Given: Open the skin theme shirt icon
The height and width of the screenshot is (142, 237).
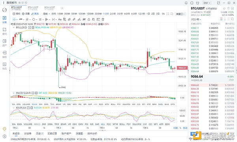Looking at the screenshot, I should 197,3.
